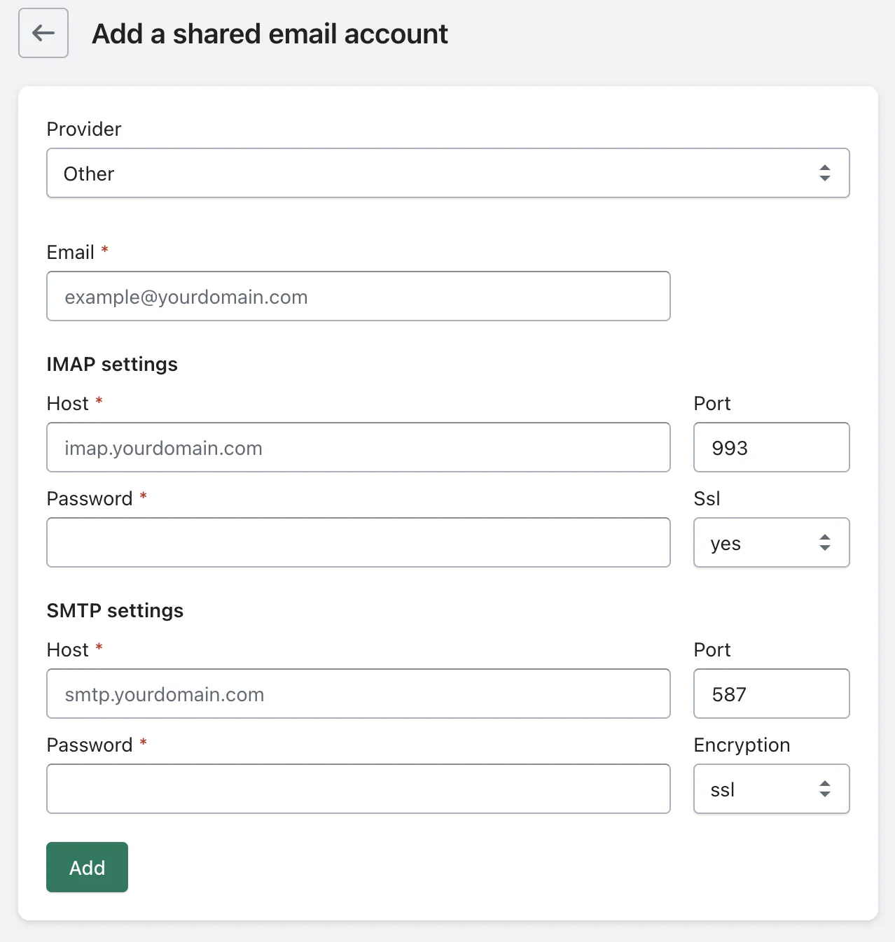Click the IMAP Password input field
The height and width of the screenshot is (942, 895).
point(359,542)
